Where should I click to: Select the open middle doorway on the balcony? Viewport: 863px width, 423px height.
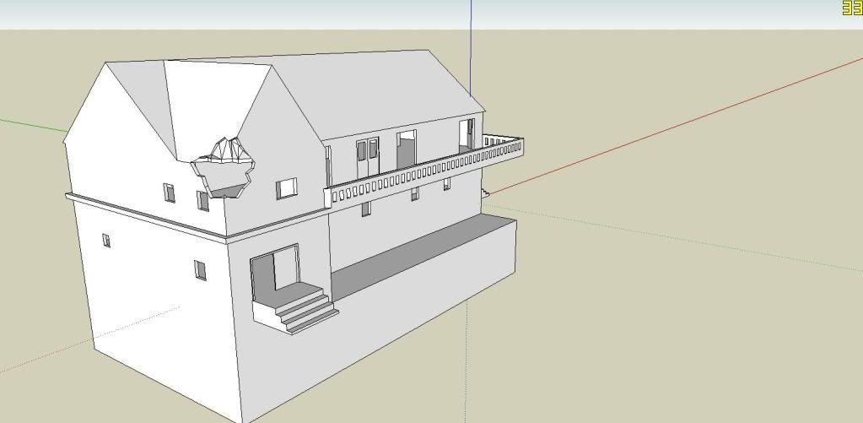[x=406, y=149]
